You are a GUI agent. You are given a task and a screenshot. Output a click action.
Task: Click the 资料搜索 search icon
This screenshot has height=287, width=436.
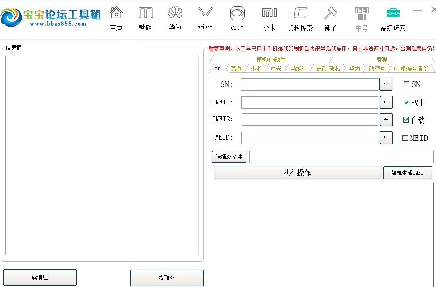point(300,18)
